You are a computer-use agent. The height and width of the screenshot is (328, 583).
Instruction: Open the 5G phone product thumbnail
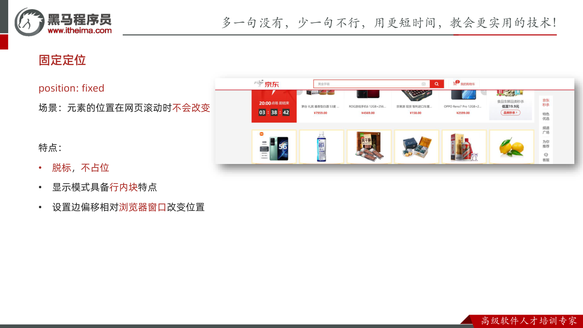tap(274, 147)
